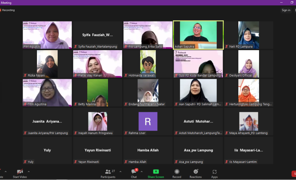
Task: Select Iis Mayasari-Lamtim participant tile
Action: click(249, 150)
